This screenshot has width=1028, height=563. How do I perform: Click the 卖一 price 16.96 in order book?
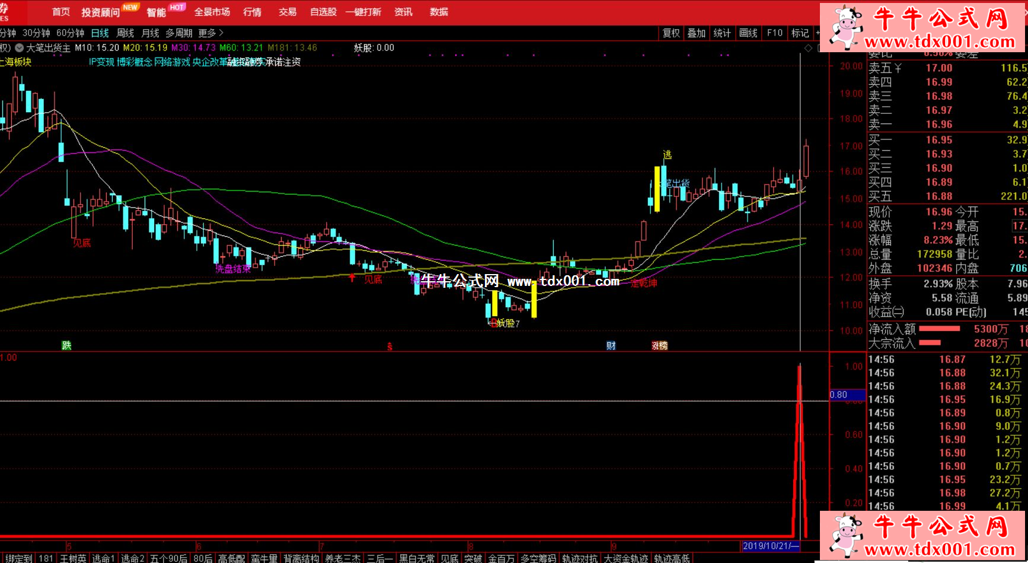(939, 125)
